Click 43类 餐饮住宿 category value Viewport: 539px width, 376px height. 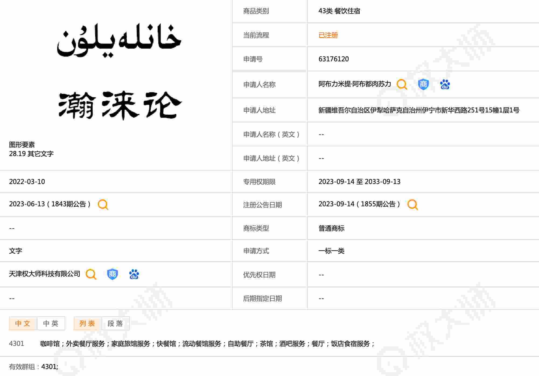pyautogui.click(x=339, y=11)
